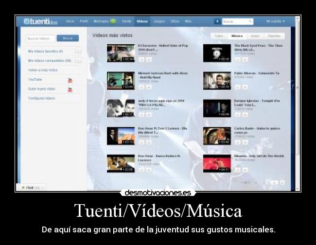Viewport: 316px width, 245px height.
Task: Favorite the Black Eyed Peas The Time video
Action: point(245,59)
